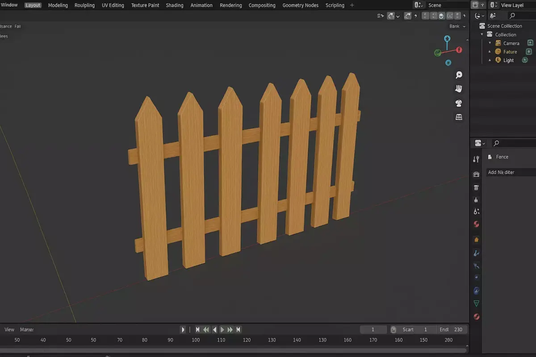This screenshot has width=536, height=357.
Task: Open the Modifier properties wrench icon
Action: pyautogui.click(x=476, y=253)
